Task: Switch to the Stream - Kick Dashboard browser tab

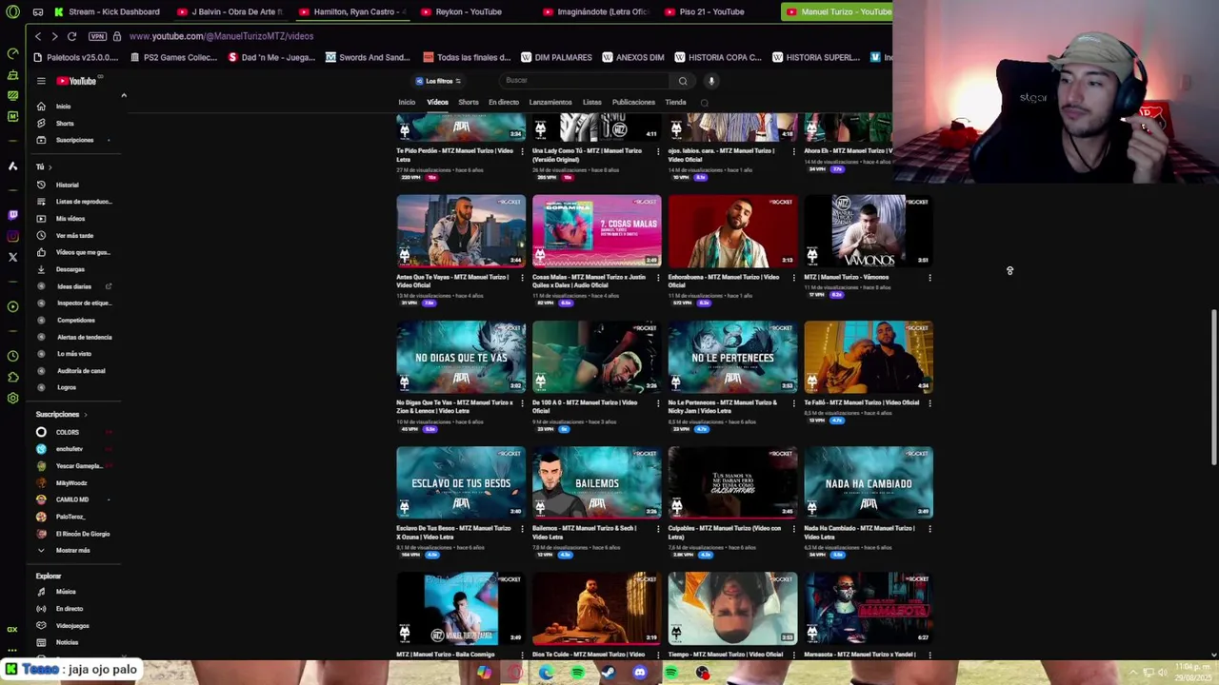Action: 107,11
